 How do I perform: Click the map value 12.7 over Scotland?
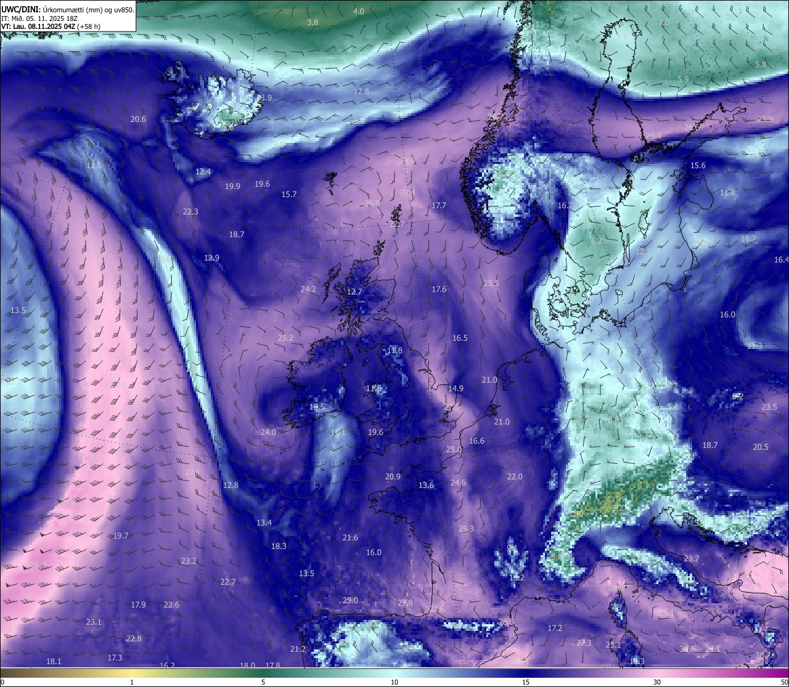(354, 292)
